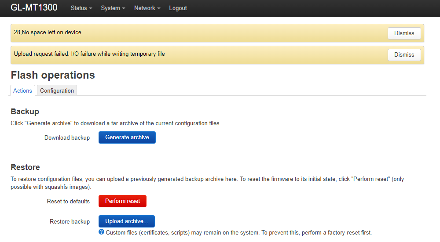Click the Restore section heading
The width and height of the screenshot is (440, 242).
coord(25,167)
